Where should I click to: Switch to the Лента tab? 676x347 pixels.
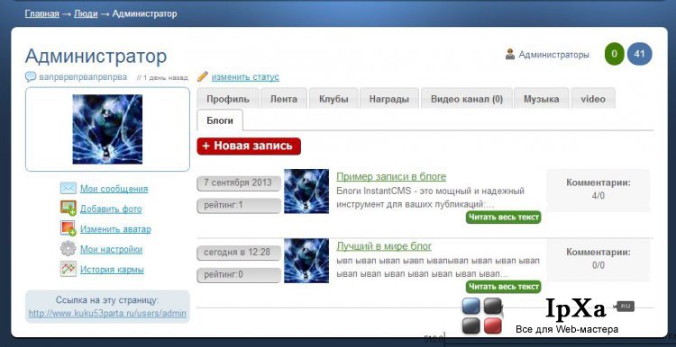click(x=284, y=99)
